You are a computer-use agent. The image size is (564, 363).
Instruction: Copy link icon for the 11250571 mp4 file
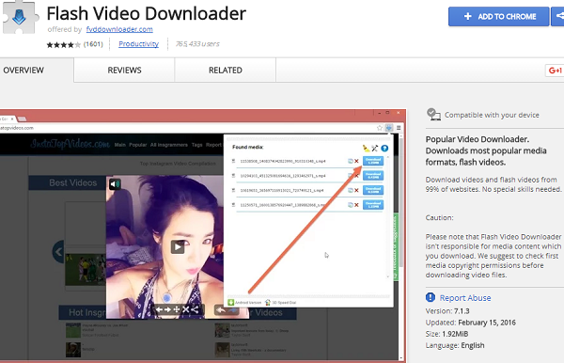click(x=350, y=205)
